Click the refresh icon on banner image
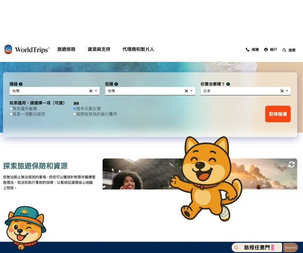Image resolution: width=303 pixels, height=253 pixels. pyautogui.click(x=292, y=164)
